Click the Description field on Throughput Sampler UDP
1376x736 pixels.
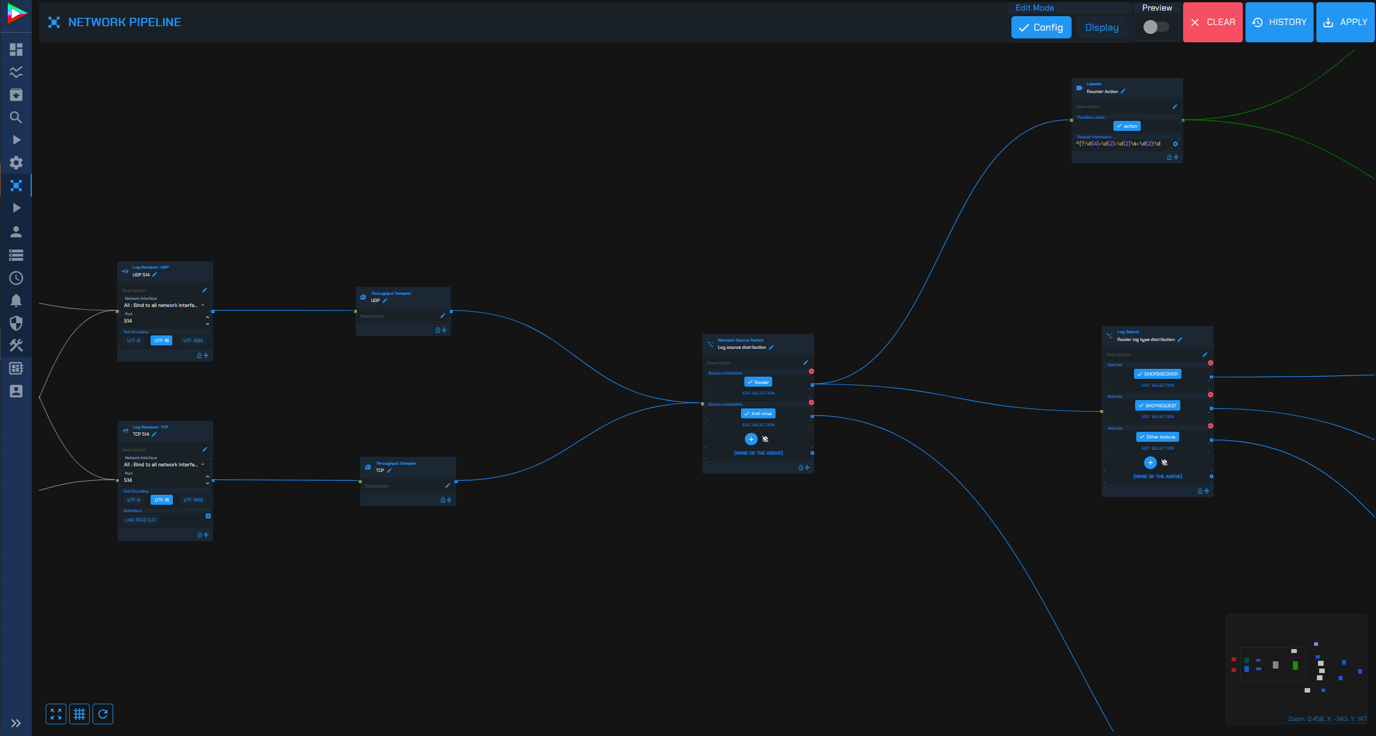pyautogui.click(x=403, y=316)
